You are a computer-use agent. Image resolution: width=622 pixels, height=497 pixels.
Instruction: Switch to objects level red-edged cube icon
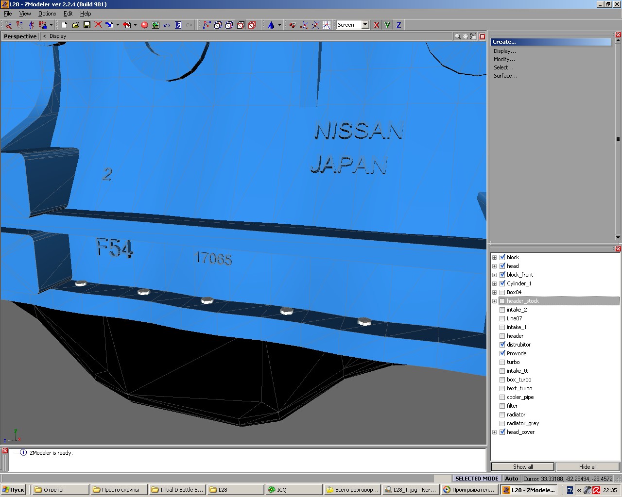pyautogui.click(x=241, y=25)
